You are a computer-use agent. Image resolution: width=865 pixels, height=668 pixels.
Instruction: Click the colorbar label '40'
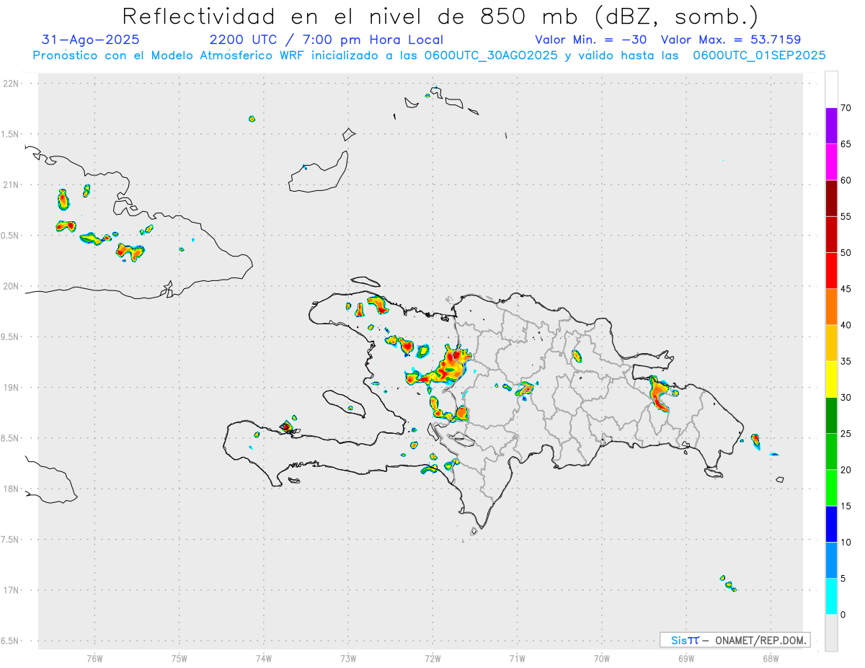tap(846, 325)
